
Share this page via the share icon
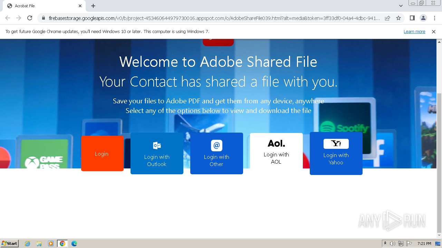387,18
